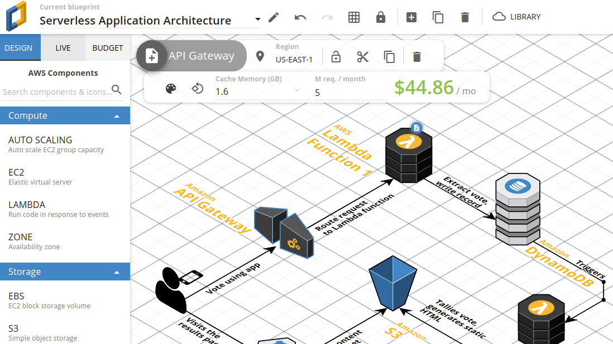Switch to the BUDGET tab
613x344 pixels.
tap(108, 47)
